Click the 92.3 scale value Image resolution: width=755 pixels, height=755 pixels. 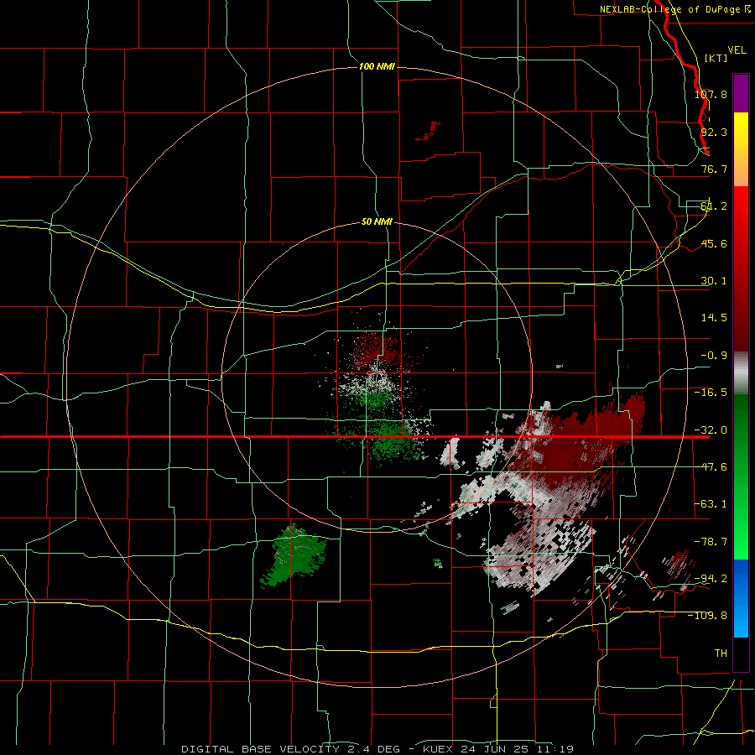[x=714, y=132]
